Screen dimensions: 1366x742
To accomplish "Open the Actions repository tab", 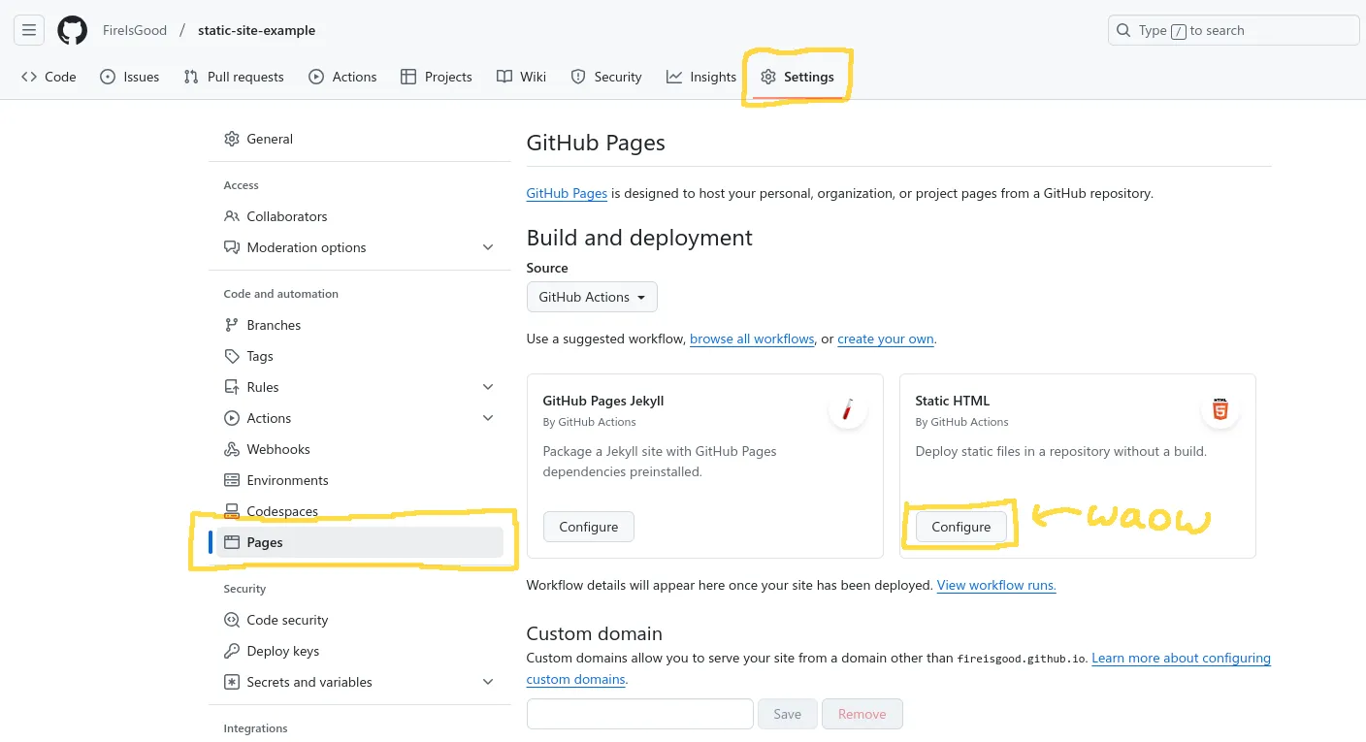I will click(342, 77).
